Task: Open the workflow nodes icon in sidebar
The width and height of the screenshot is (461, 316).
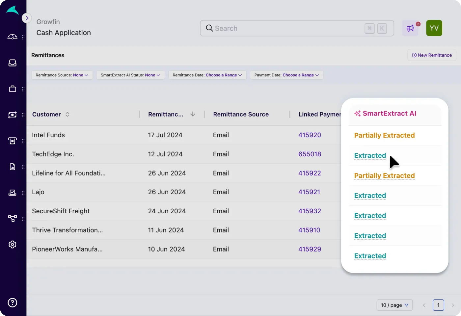Action: 13,219
